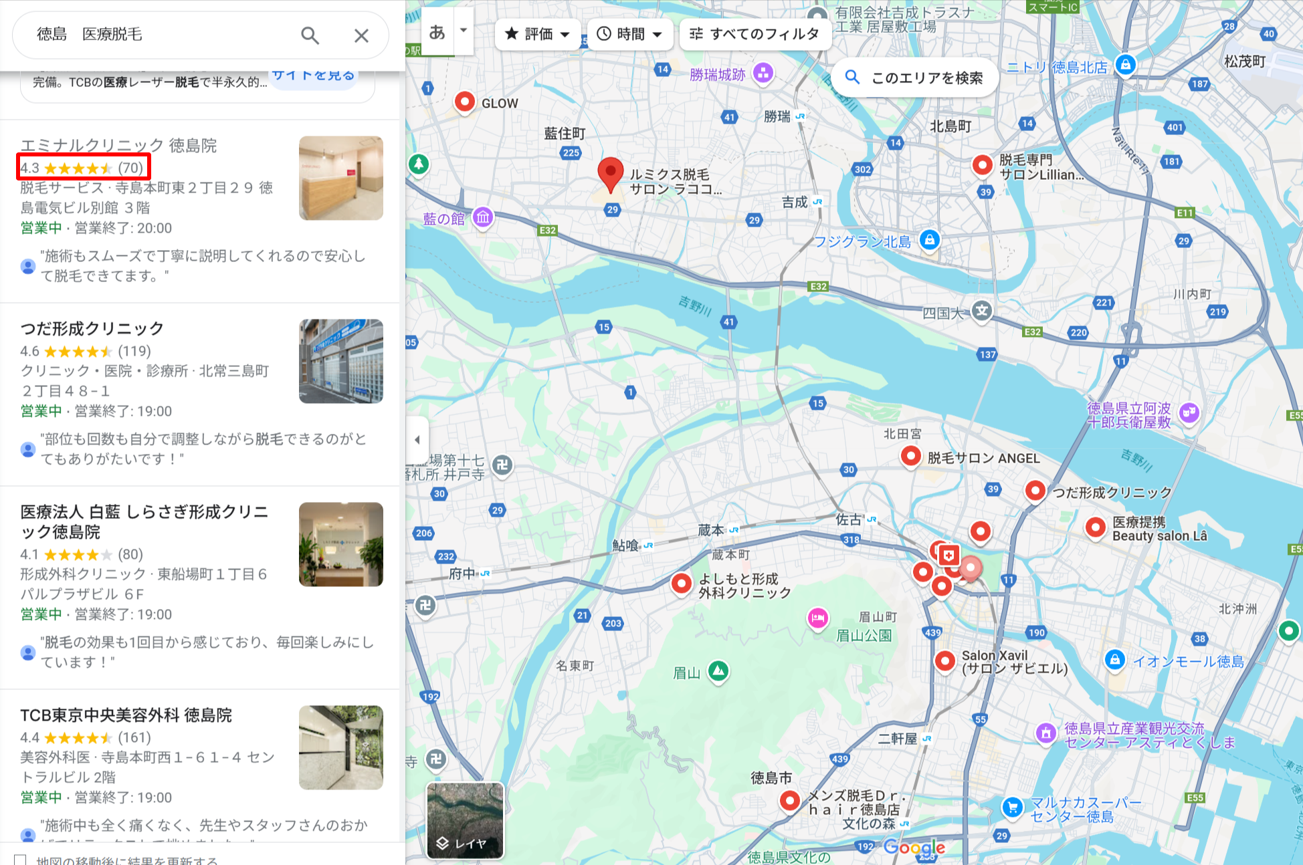Click 営業中 · 営業終了: 20:00 text
1303x865 pixels.
96,228
